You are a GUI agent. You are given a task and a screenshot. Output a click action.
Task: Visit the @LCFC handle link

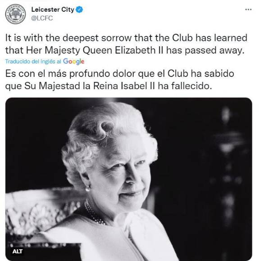(42, 18)
